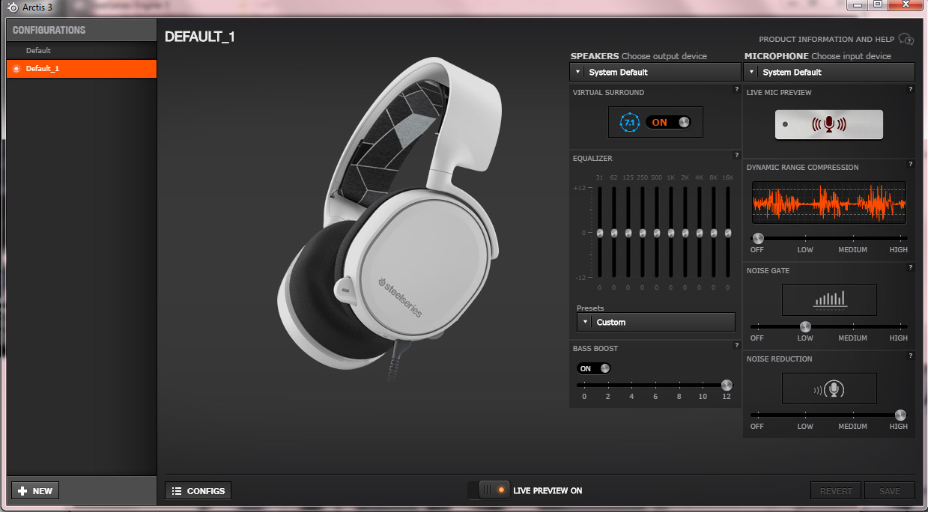
Task: Click the Noise Gate help question mark
Action: click(x=910, y=267)
